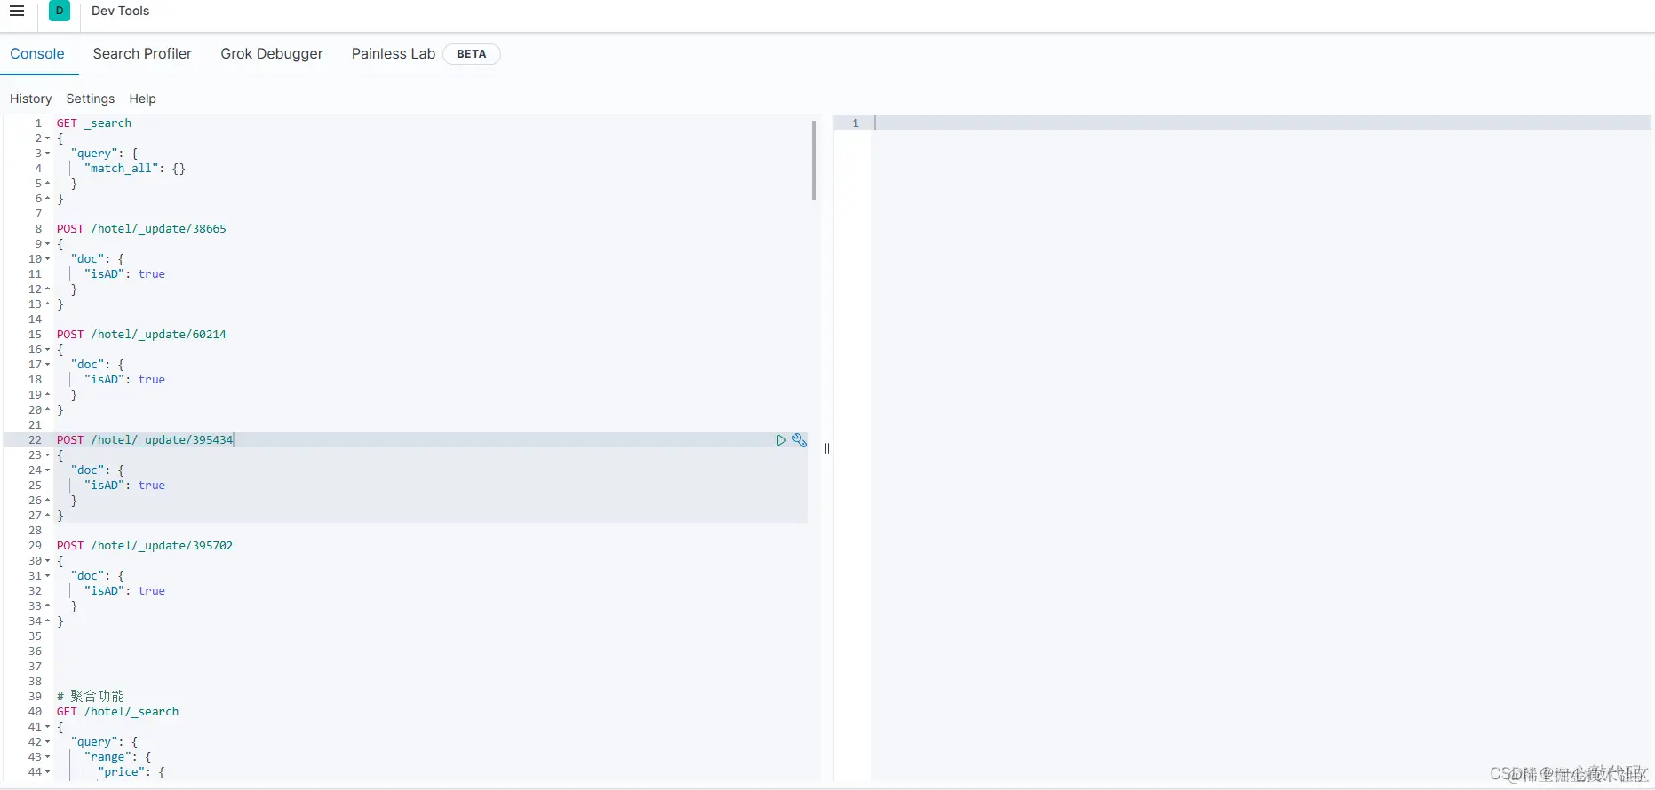Click the green D space avatar
Screen dimensions: 1655x790
[60, 11]
